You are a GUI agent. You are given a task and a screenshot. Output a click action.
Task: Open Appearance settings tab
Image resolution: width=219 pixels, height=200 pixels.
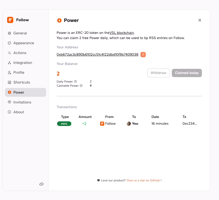(x=25, y=43)
